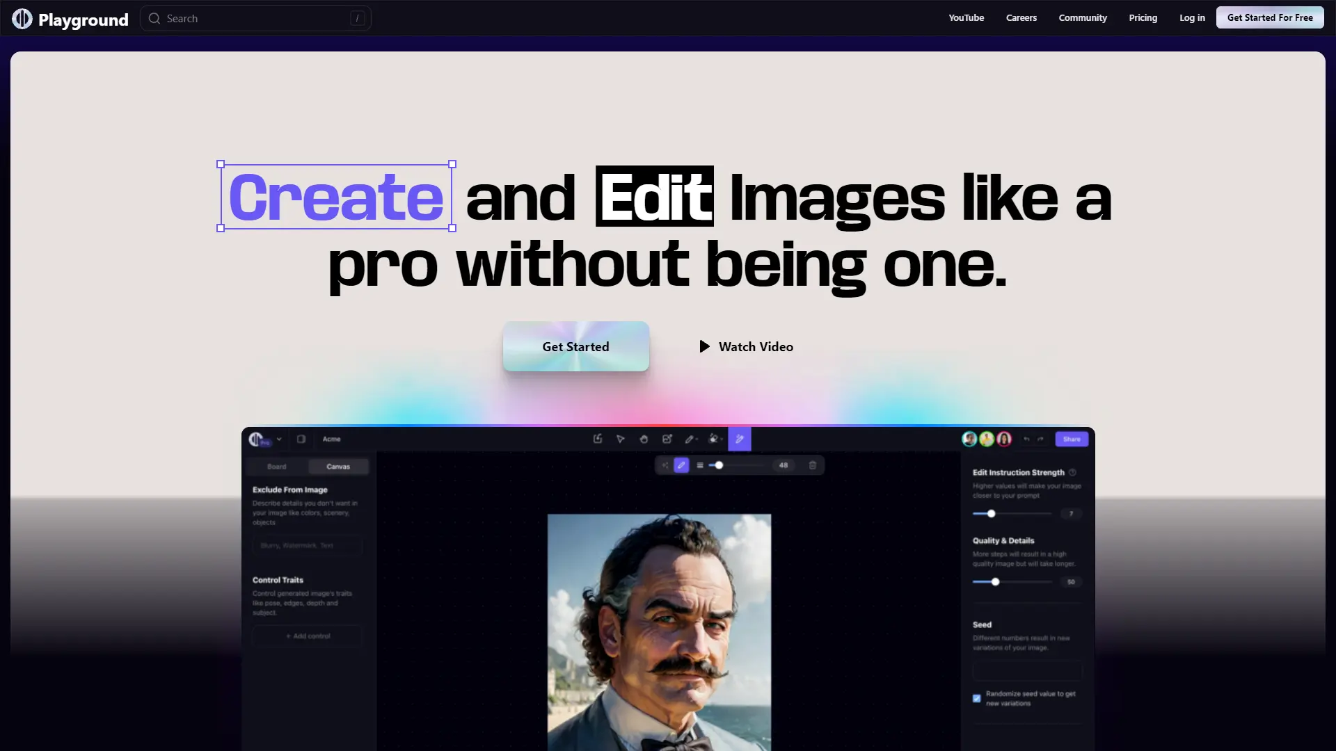Enable the Board tab toggle
The image size is (1336, 751).
[277, 466]
